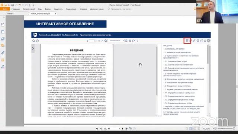
Task: Click the pen annotation icon in viewer
Action: point(194,41)
